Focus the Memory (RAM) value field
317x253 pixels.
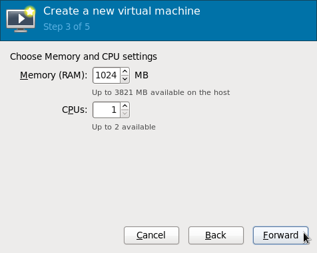pos(107,75)
